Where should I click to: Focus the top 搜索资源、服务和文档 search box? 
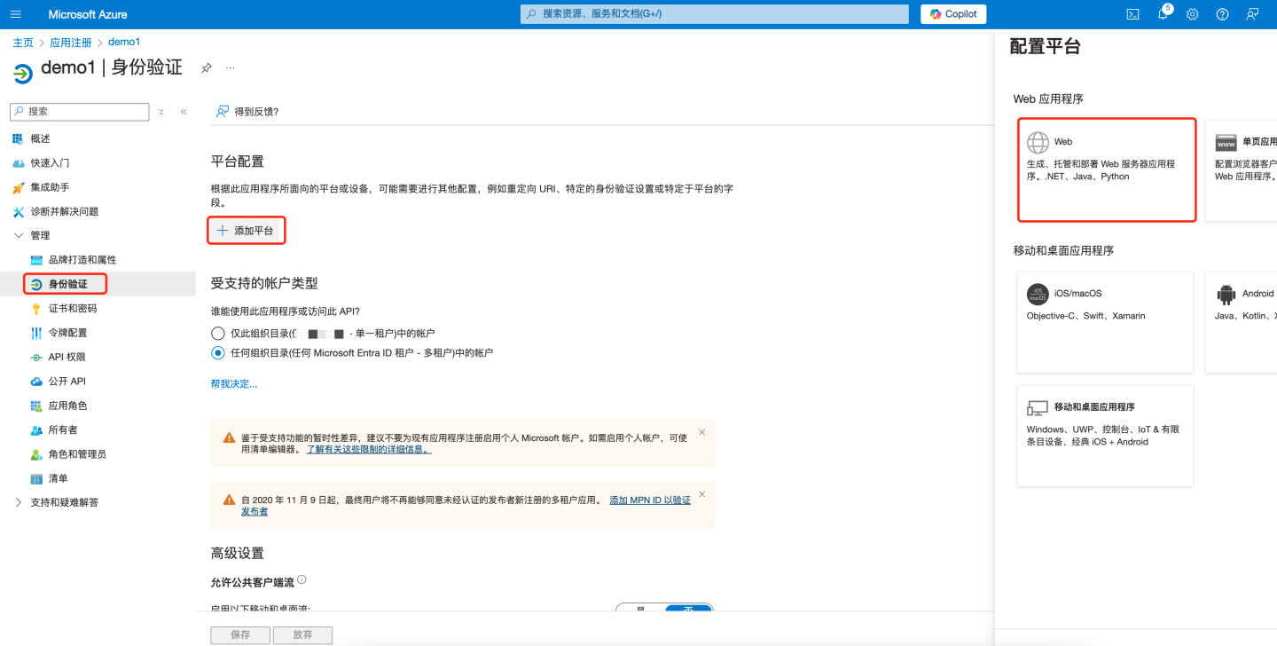[715, 14]
